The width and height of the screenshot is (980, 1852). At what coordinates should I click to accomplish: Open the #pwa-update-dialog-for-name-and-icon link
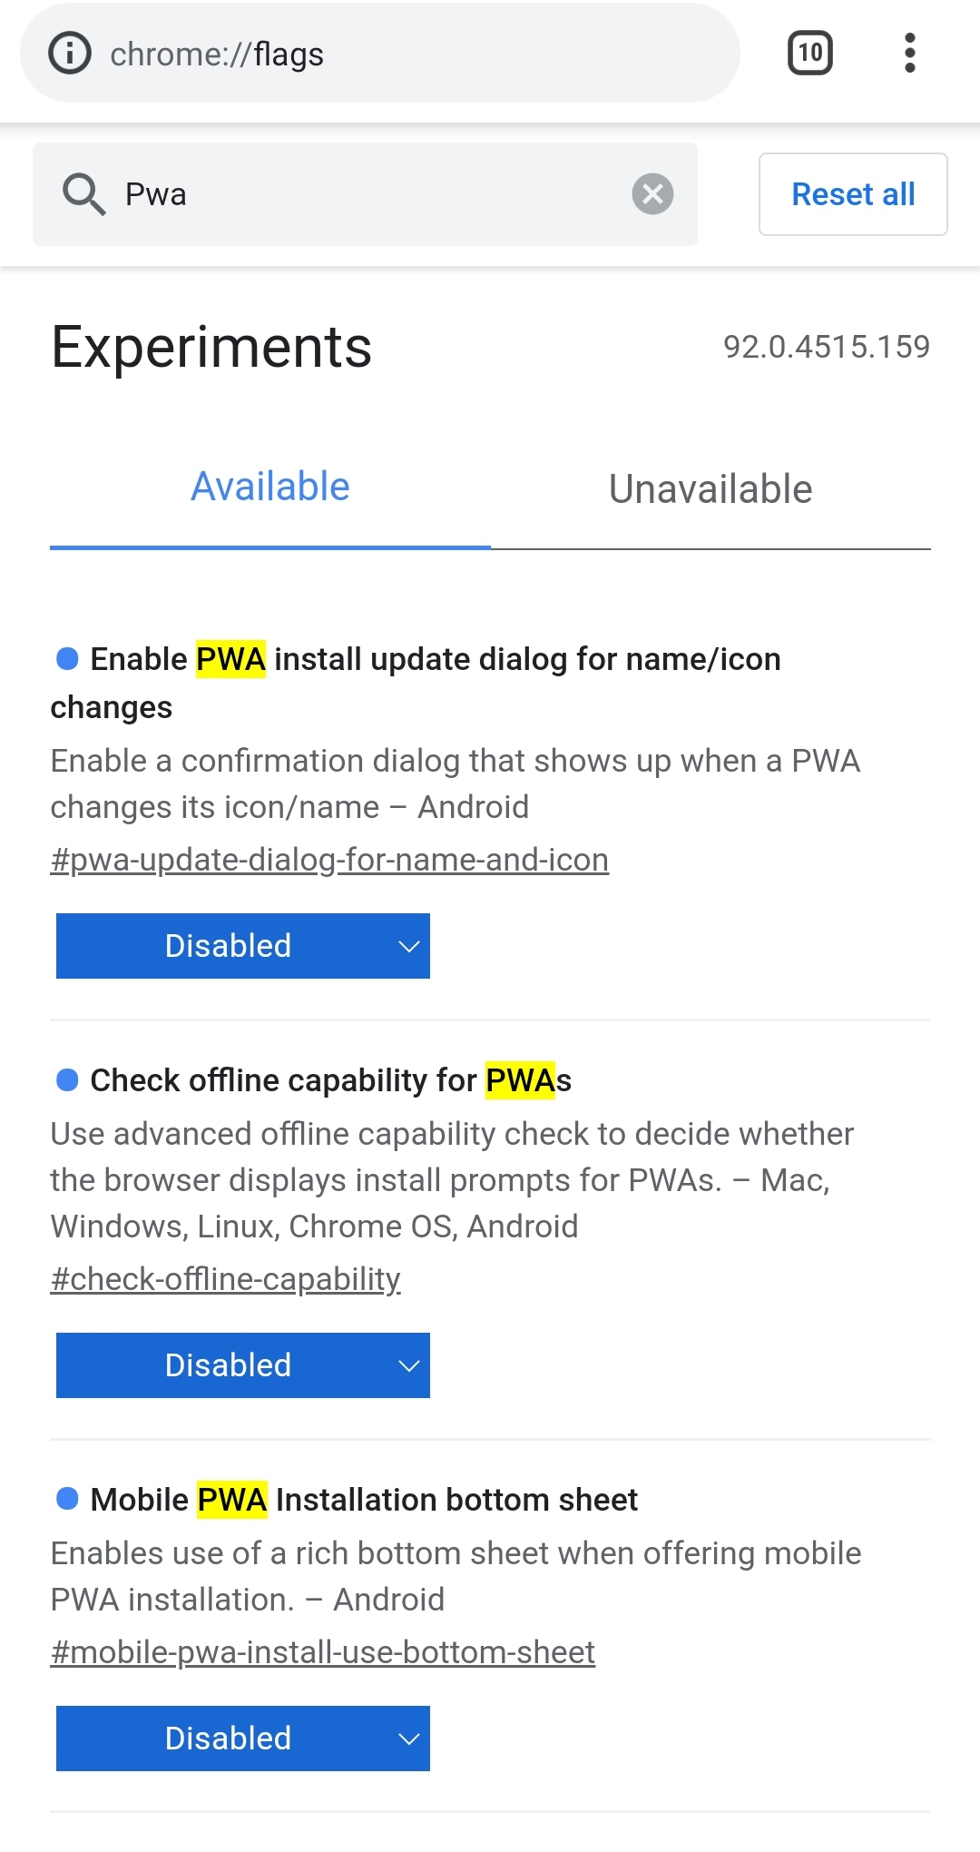(x=329, y=860)
